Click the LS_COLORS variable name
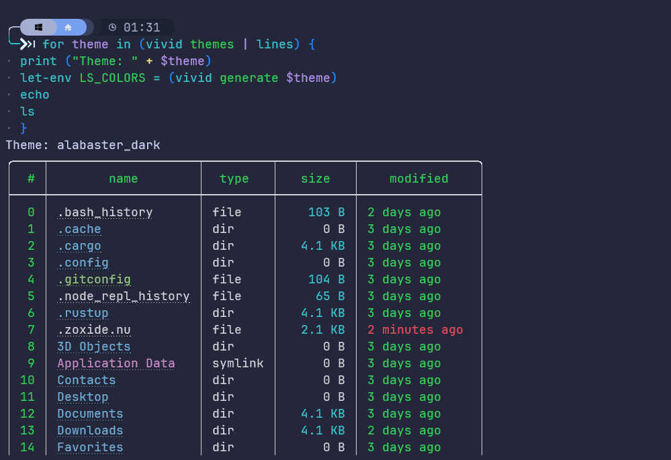Viewport: 671px width, 460px height. click(x=112, y=78)
